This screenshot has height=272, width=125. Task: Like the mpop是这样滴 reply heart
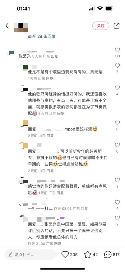click(117, 123)
